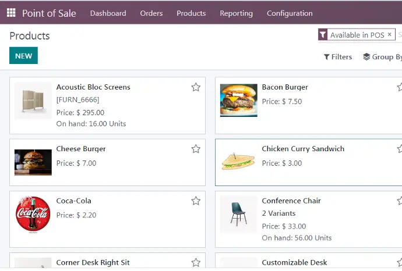
Task: Open the Products menu in navbar
Action: (x=191, y=13)
